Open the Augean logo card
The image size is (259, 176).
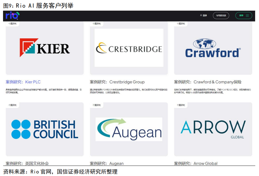click(x=129, y=129)
